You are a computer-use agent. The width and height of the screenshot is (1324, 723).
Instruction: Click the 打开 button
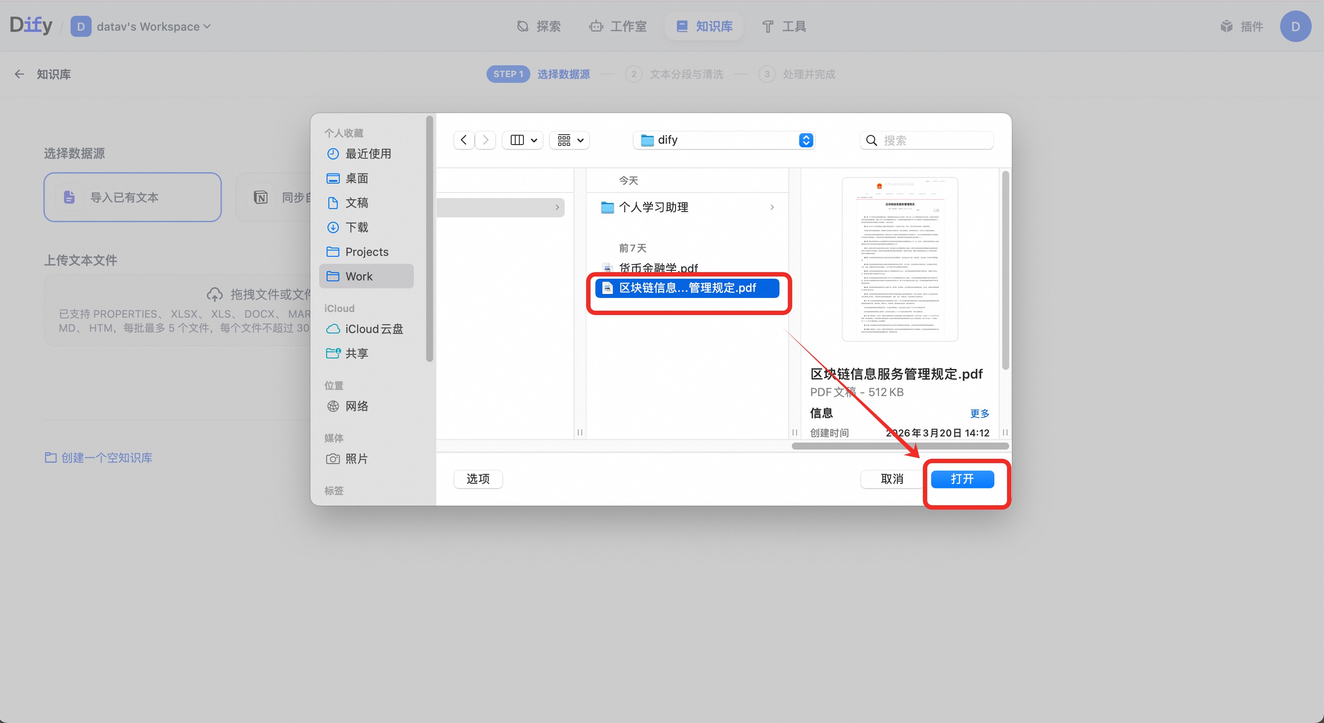pyautogui.click(x=961, y=479)
